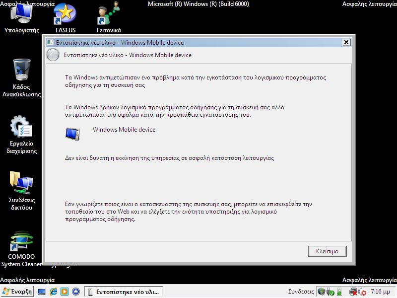The height and width of the screenshot is (298, 397).
Task: Click the blue eject-style quick launch icon
Action: pos(76,292)
